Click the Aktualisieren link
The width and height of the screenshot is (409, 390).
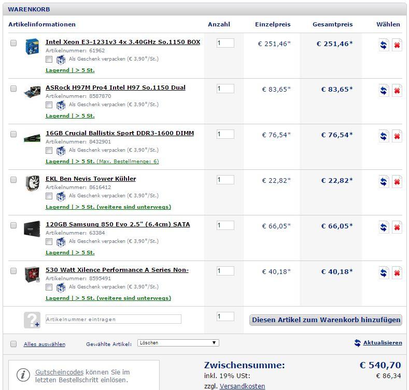click(382, 343)
